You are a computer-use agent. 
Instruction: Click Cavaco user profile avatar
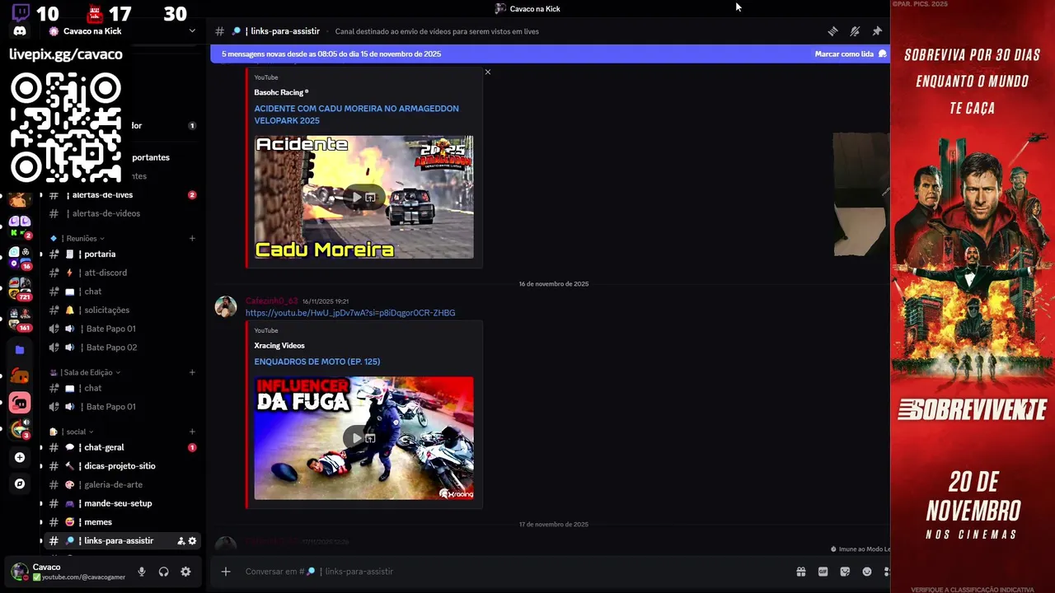(19, 571)
